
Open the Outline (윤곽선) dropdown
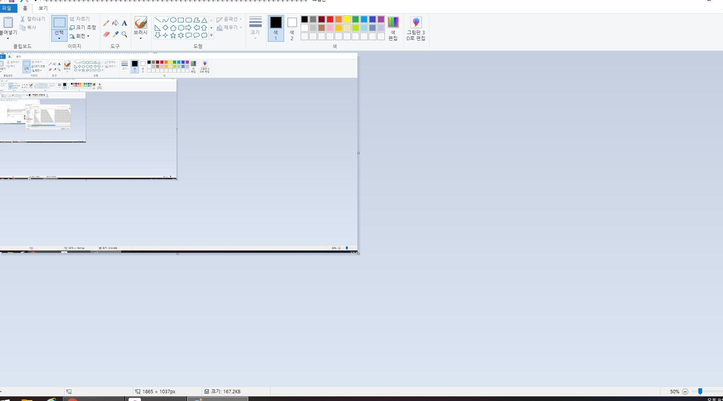pyautogui.click(x=229, y=19)
